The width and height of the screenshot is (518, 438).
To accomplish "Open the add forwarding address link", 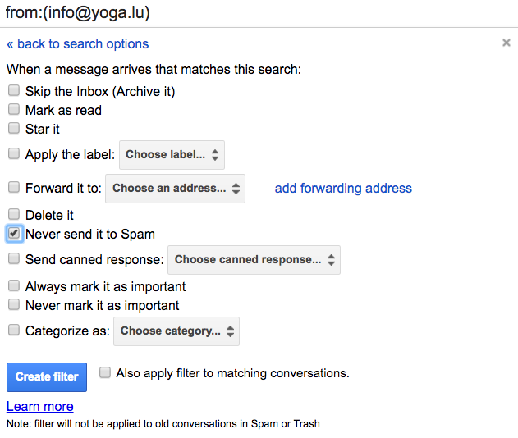I will pyautogui.click(x=343, y=188).
